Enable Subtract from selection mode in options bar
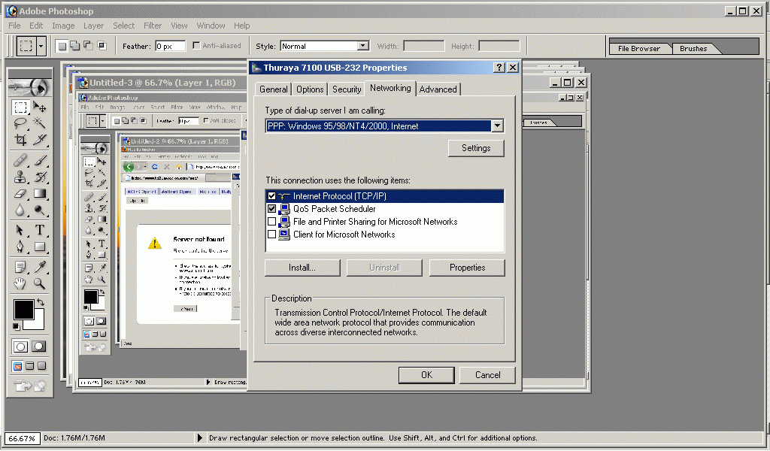770x451 pixels. click(89, 46)
